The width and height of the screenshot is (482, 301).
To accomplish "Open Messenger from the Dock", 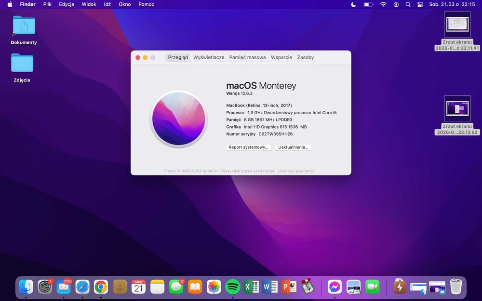I will coord(335,287).
